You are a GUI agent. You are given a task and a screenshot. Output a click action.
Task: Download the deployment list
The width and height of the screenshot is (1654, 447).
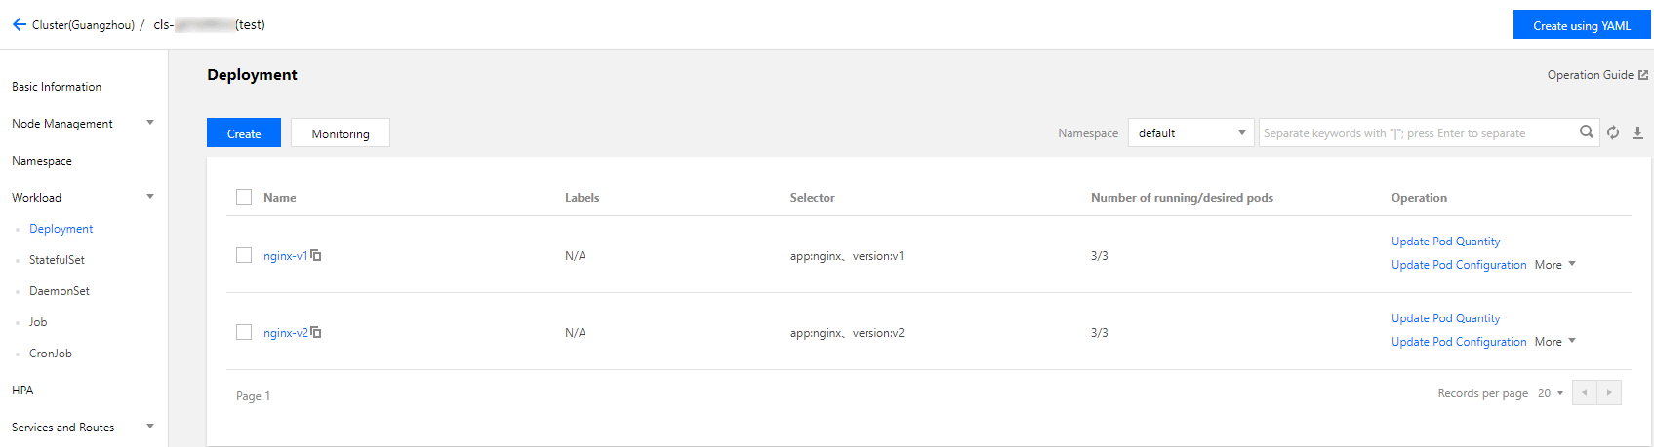(1637, 132)
